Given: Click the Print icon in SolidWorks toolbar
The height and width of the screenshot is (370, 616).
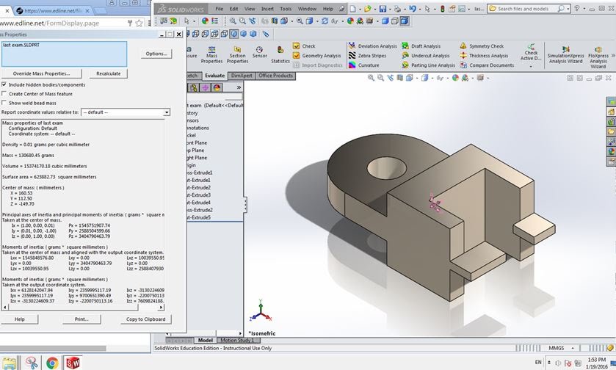Looking at the screenshot, I should pos(397,9).
